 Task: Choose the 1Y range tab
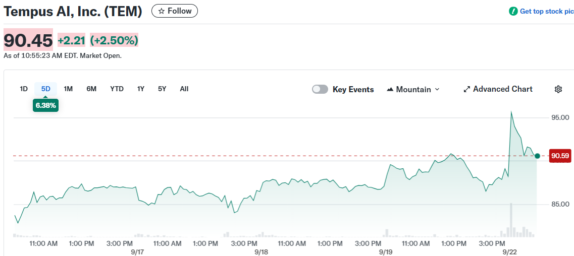(x=140, y=89)
